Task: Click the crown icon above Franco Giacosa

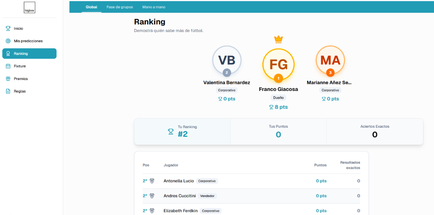Action: click(279, 39)
